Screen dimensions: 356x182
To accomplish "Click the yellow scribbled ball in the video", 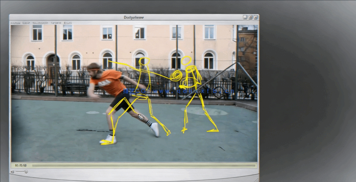I will point(176,75).
